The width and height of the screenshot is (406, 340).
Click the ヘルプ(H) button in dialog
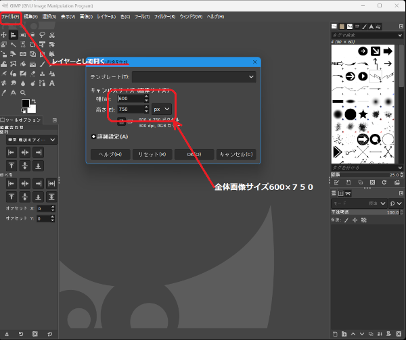[110, 154]
